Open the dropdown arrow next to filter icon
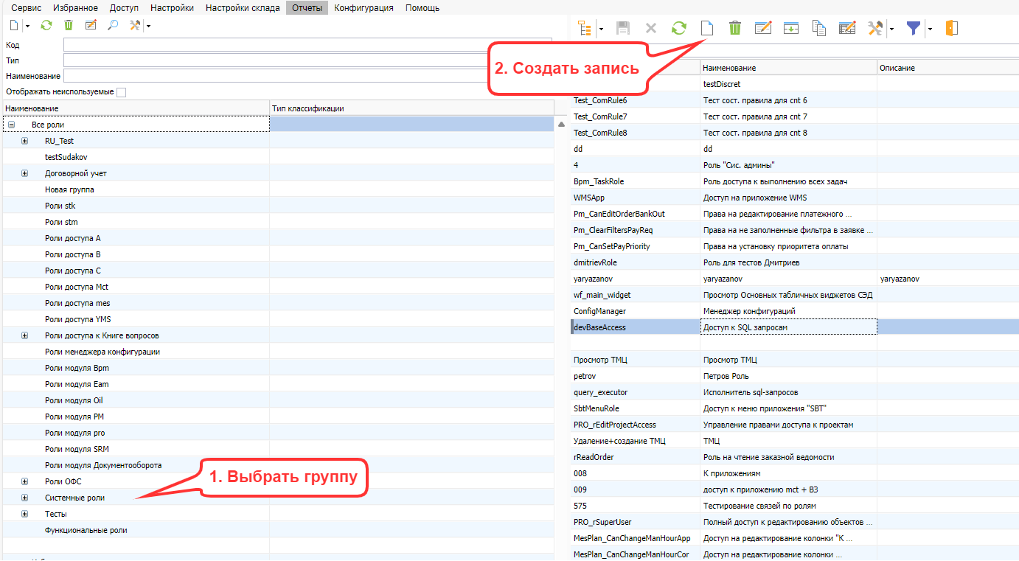Viewport: 1019px width, 561px height. 930,29
